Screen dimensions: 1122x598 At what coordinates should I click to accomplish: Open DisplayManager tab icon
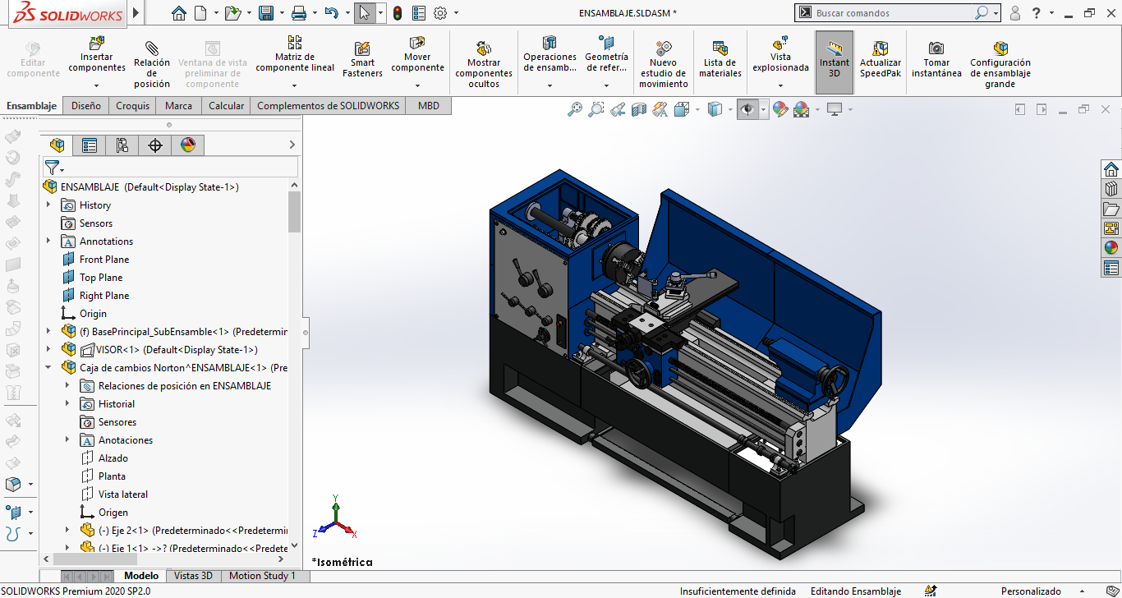(188, 145)
